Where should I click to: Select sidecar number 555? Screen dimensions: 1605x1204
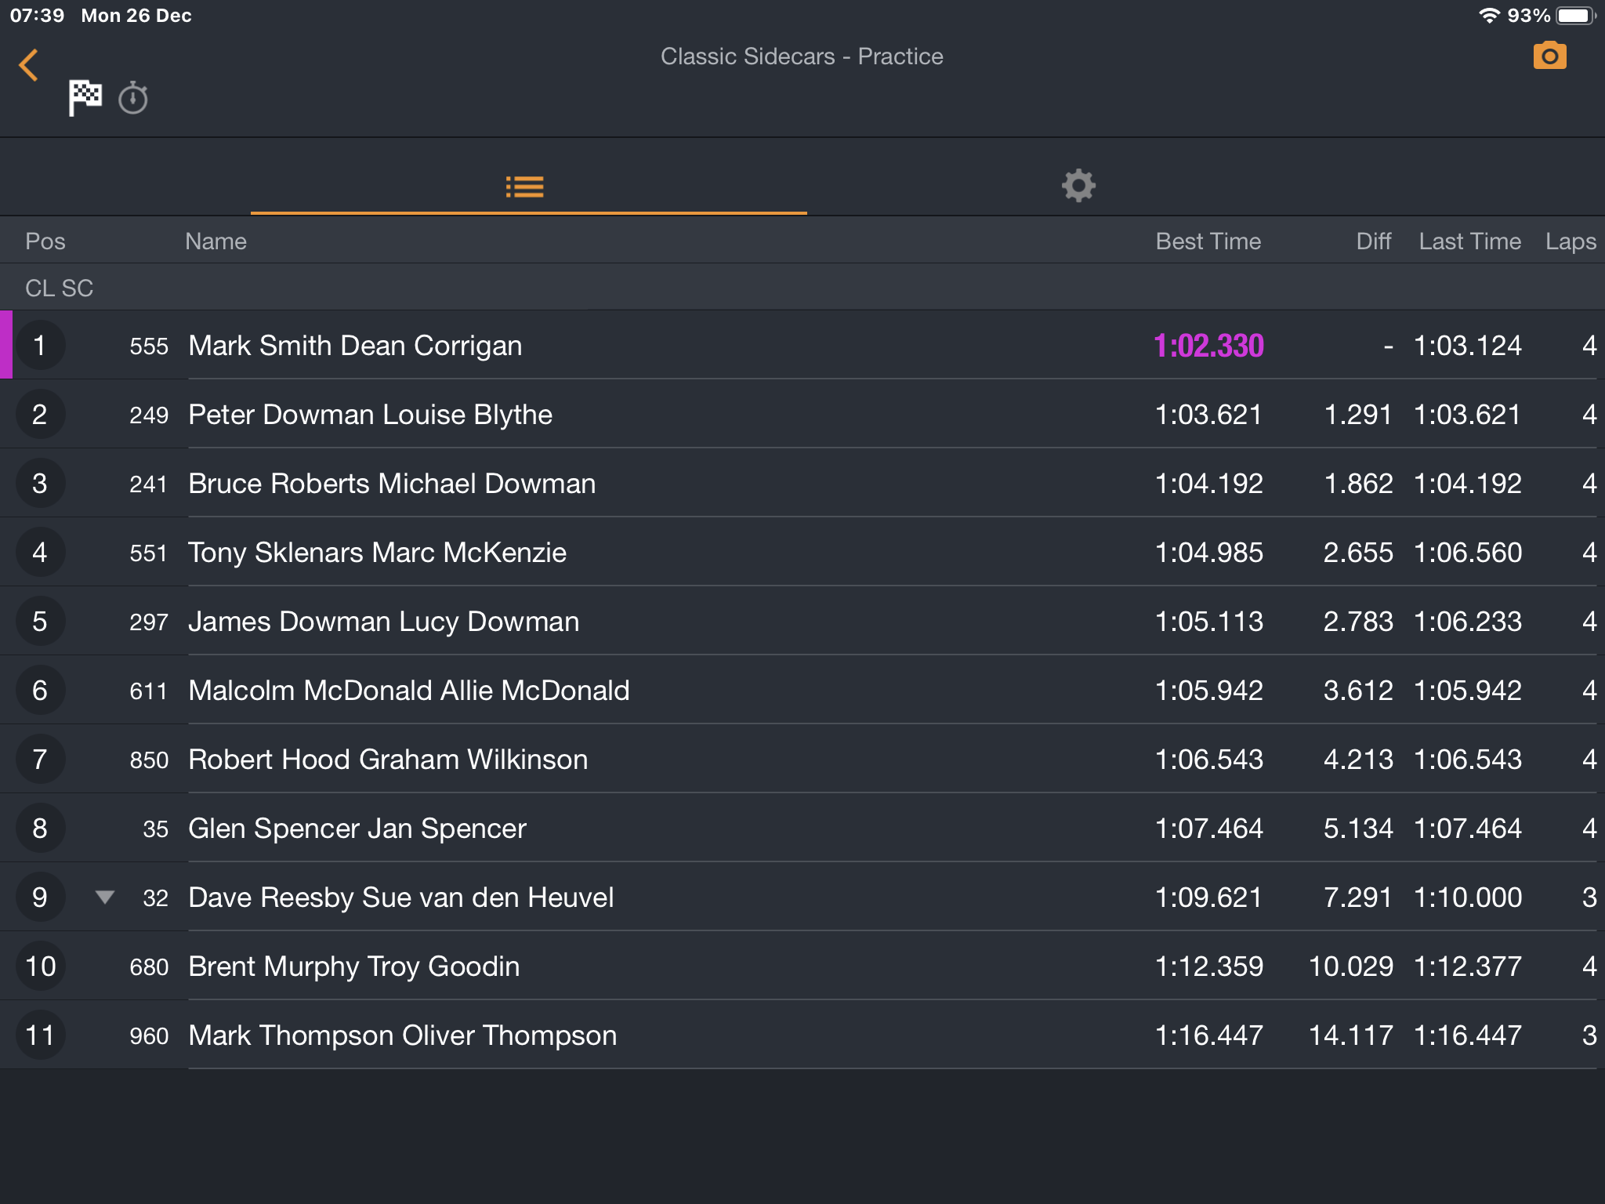[149, 346]
